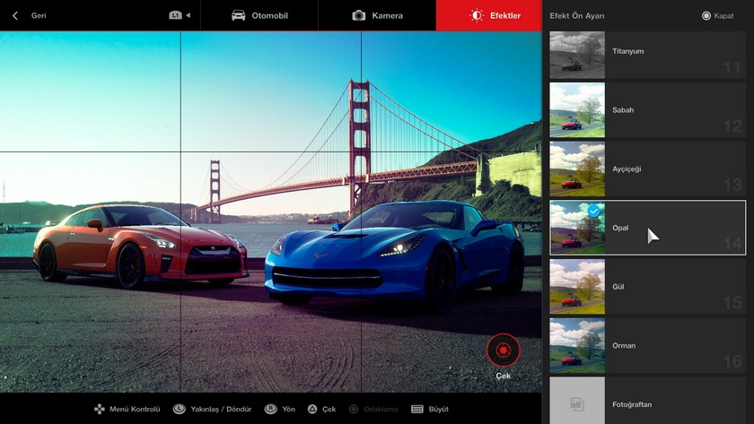This screenshot has width=754, height=424.
Task: Switch to the Kamera tab
Action: [x=377, y=15]
